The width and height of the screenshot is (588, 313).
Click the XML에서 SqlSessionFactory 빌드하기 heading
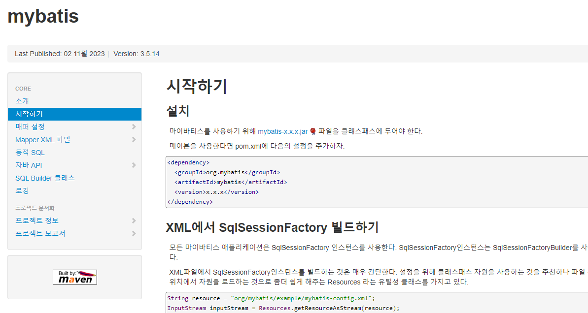pos(272,227)
